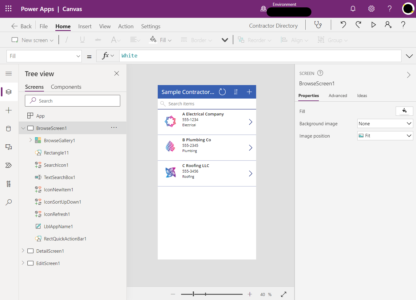This screenshot has width=416, height=300.
Task: Go back with the Back button
Action: (x=22, y=26)
